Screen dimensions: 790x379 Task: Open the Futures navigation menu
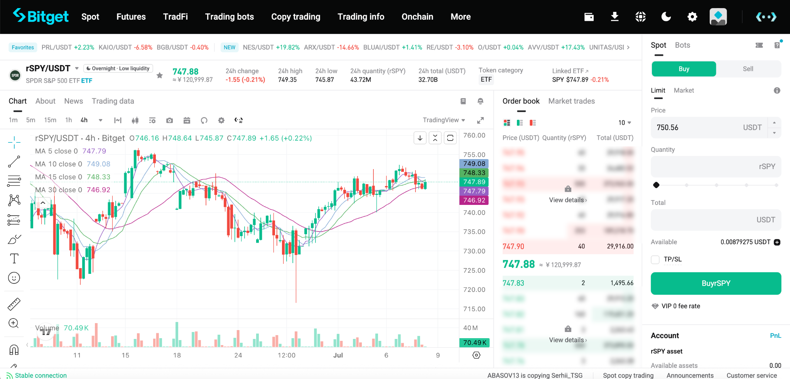(131, 17)
